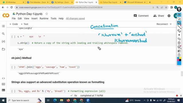Run the 'SPAM'.join cell
Viewport: 183px width, 103px height.
point(13,67)
